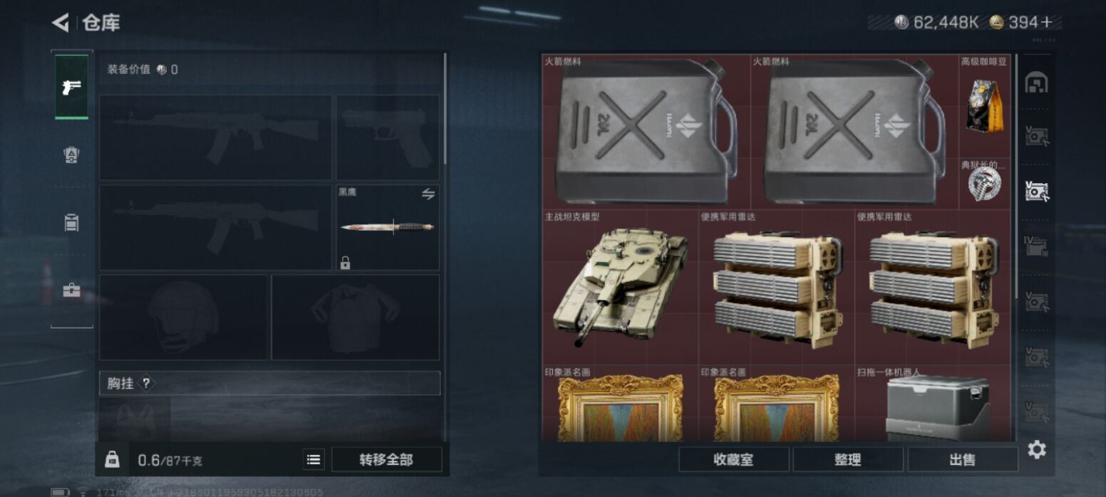
Task: Open the settings gear icon
Action: coord(1037,449)
